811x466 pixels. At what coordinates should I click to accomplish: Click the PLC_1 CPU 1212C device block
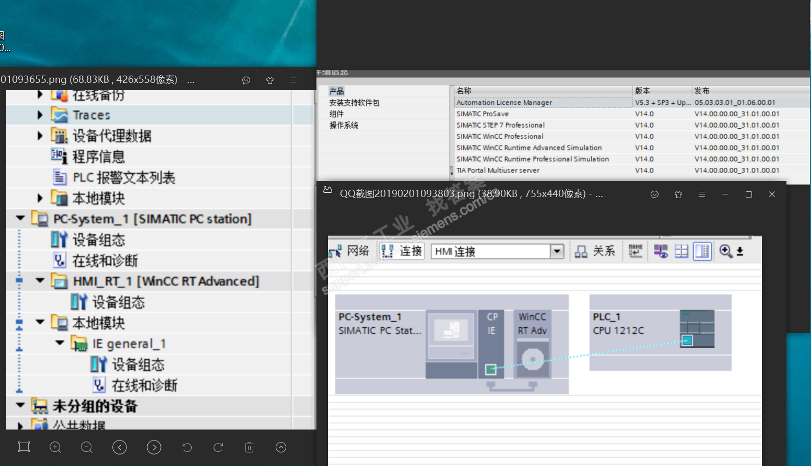pos(660,333)
